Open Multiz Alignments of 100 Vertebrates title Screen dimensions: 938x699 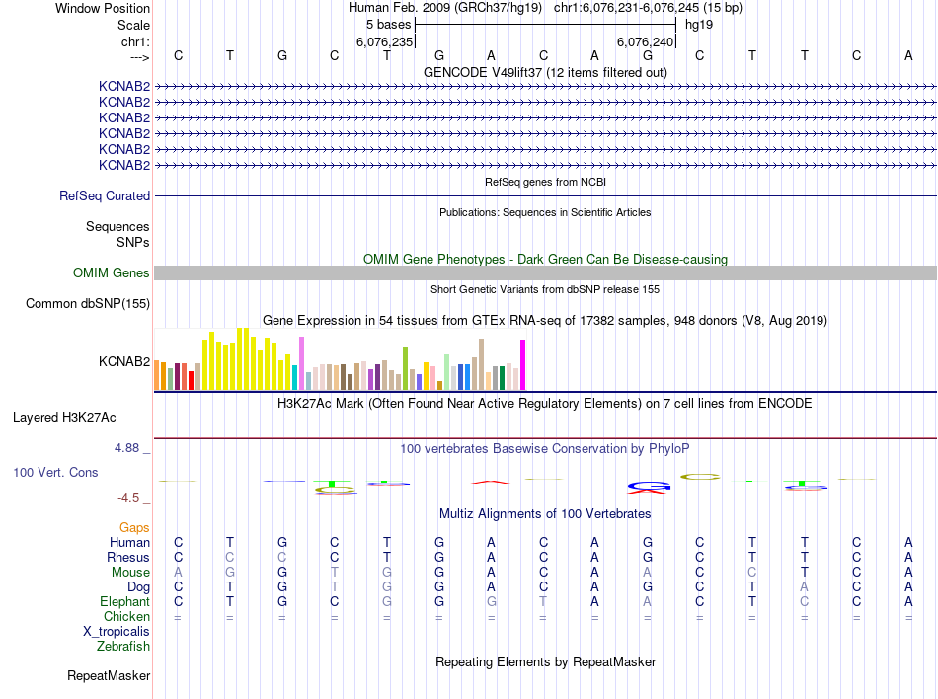[x=545, y=514]
